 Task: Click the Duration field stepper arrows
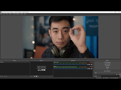coord(120,76)
